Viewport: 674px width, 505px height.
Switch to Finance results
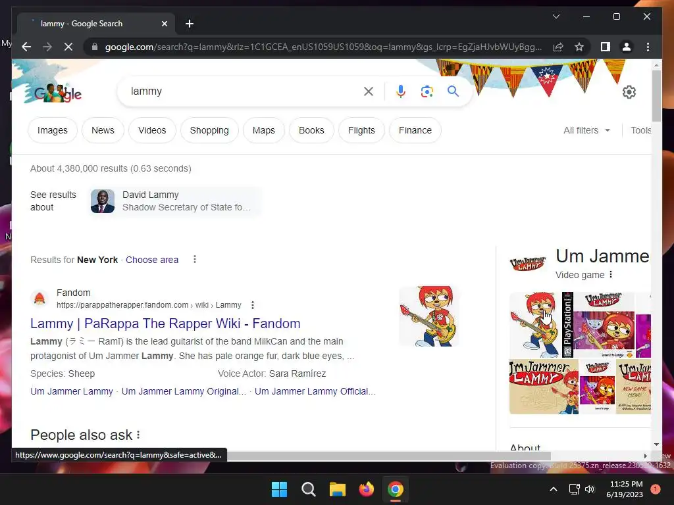[x=415, y=130]
